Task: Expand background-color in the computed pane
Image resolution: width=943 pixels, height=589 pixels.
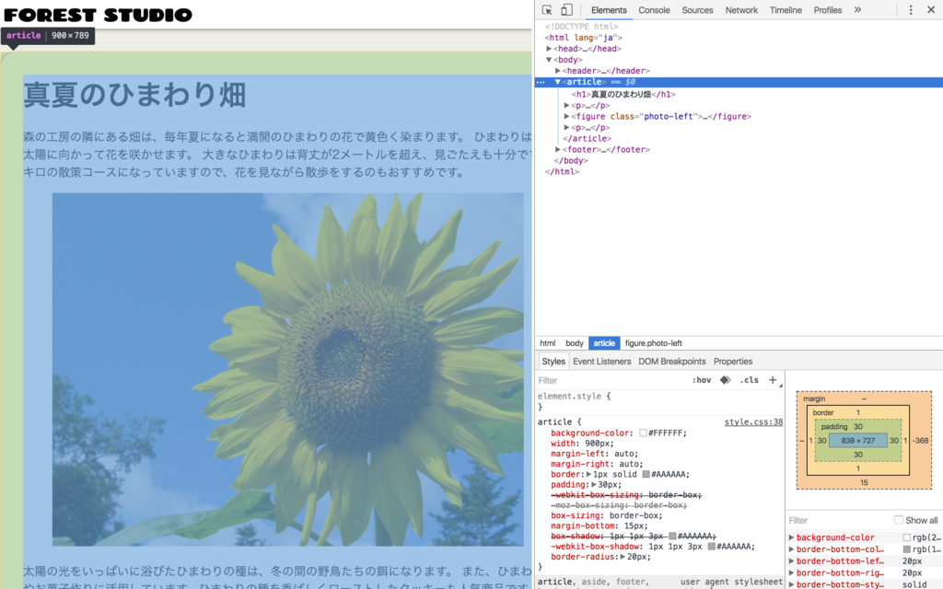Action: (792, 537)
